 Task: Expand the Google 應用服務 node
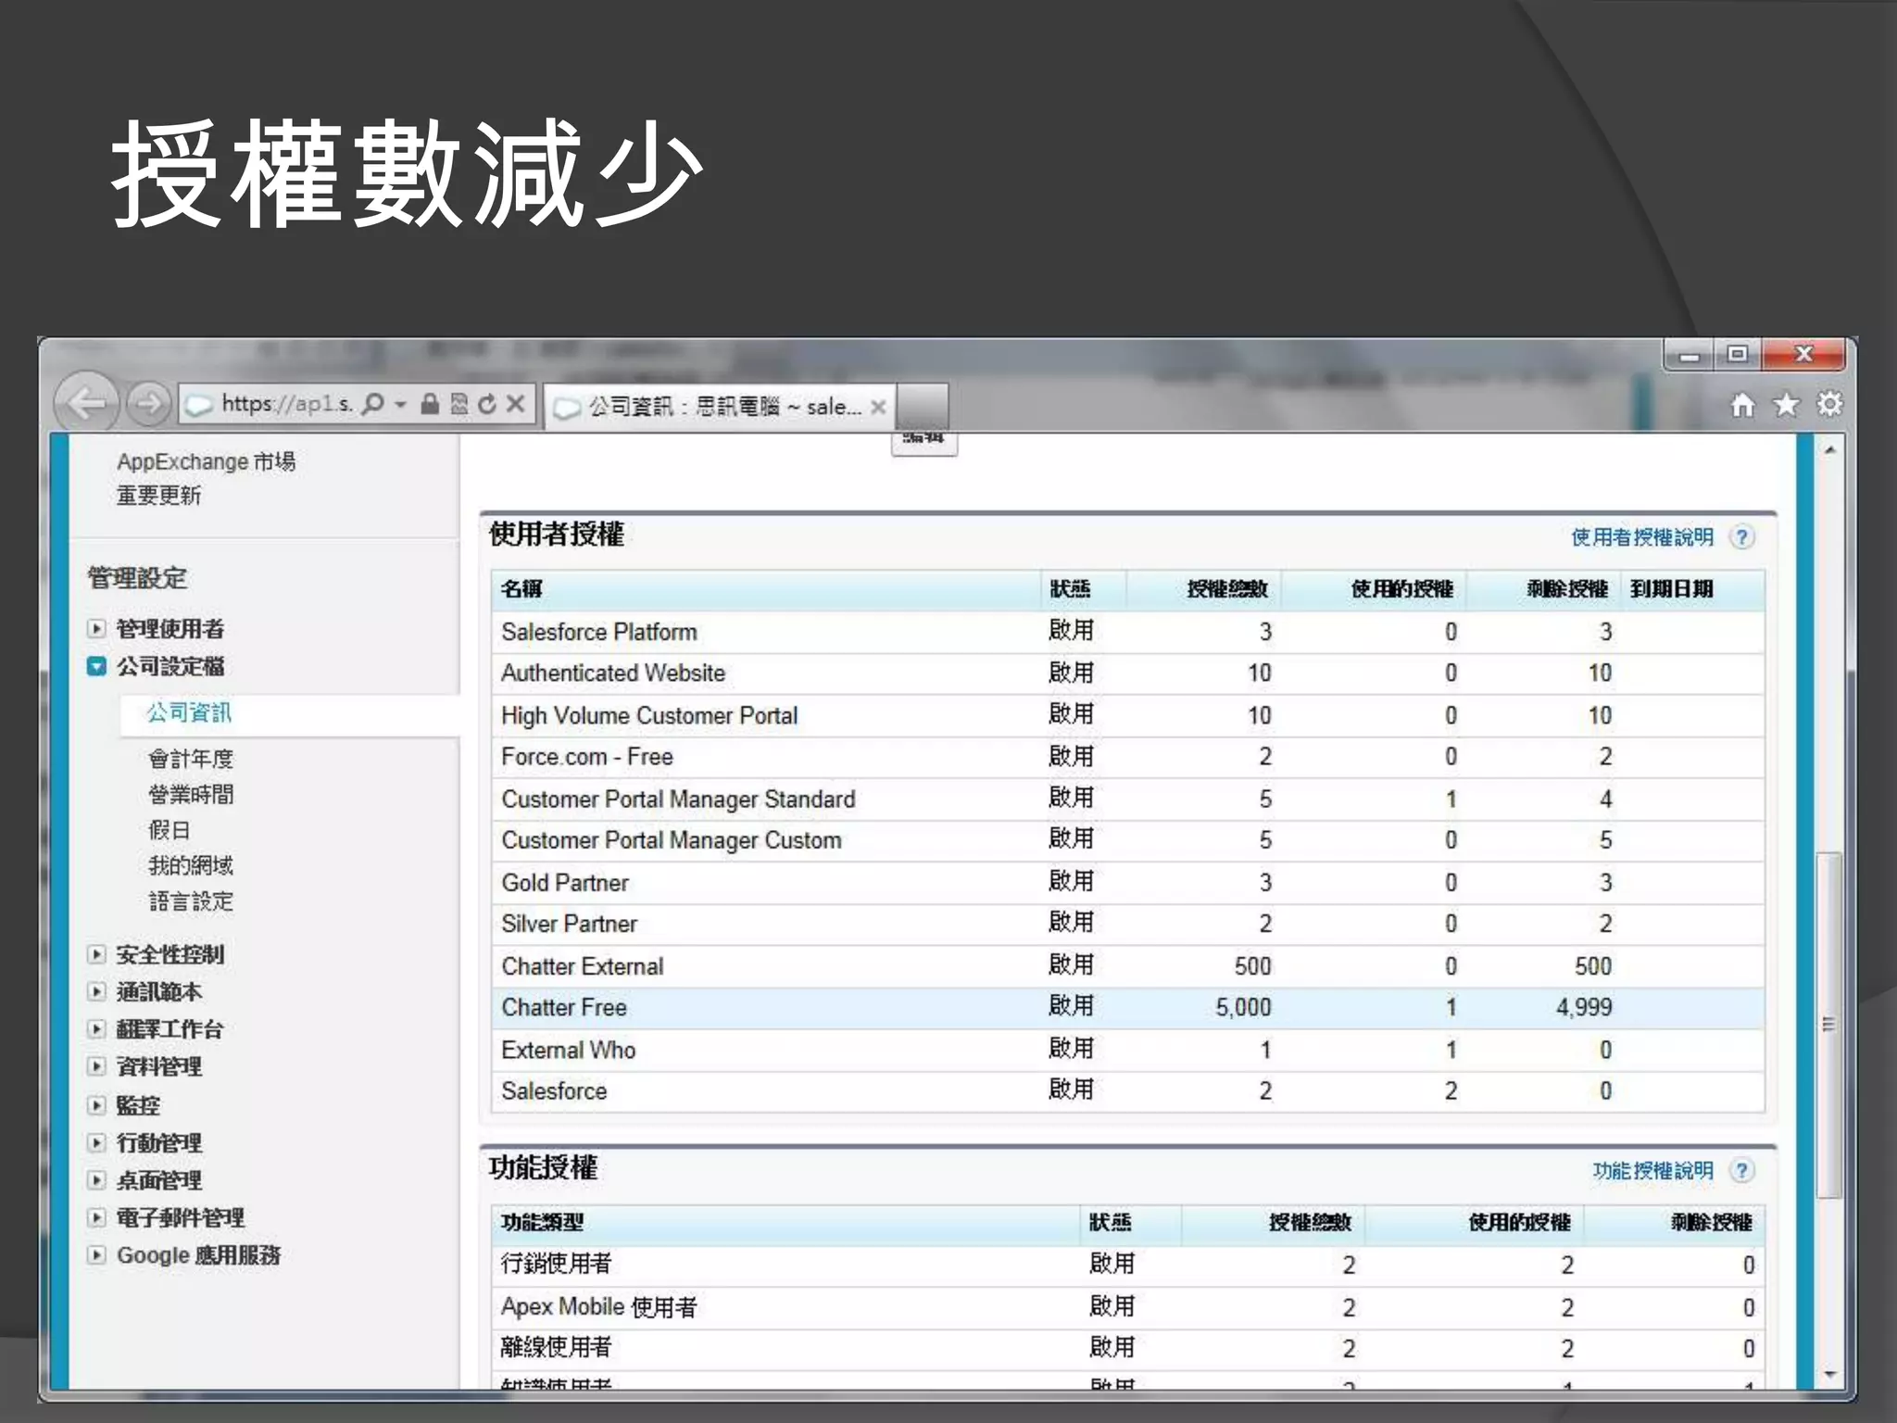(96, 1255)
